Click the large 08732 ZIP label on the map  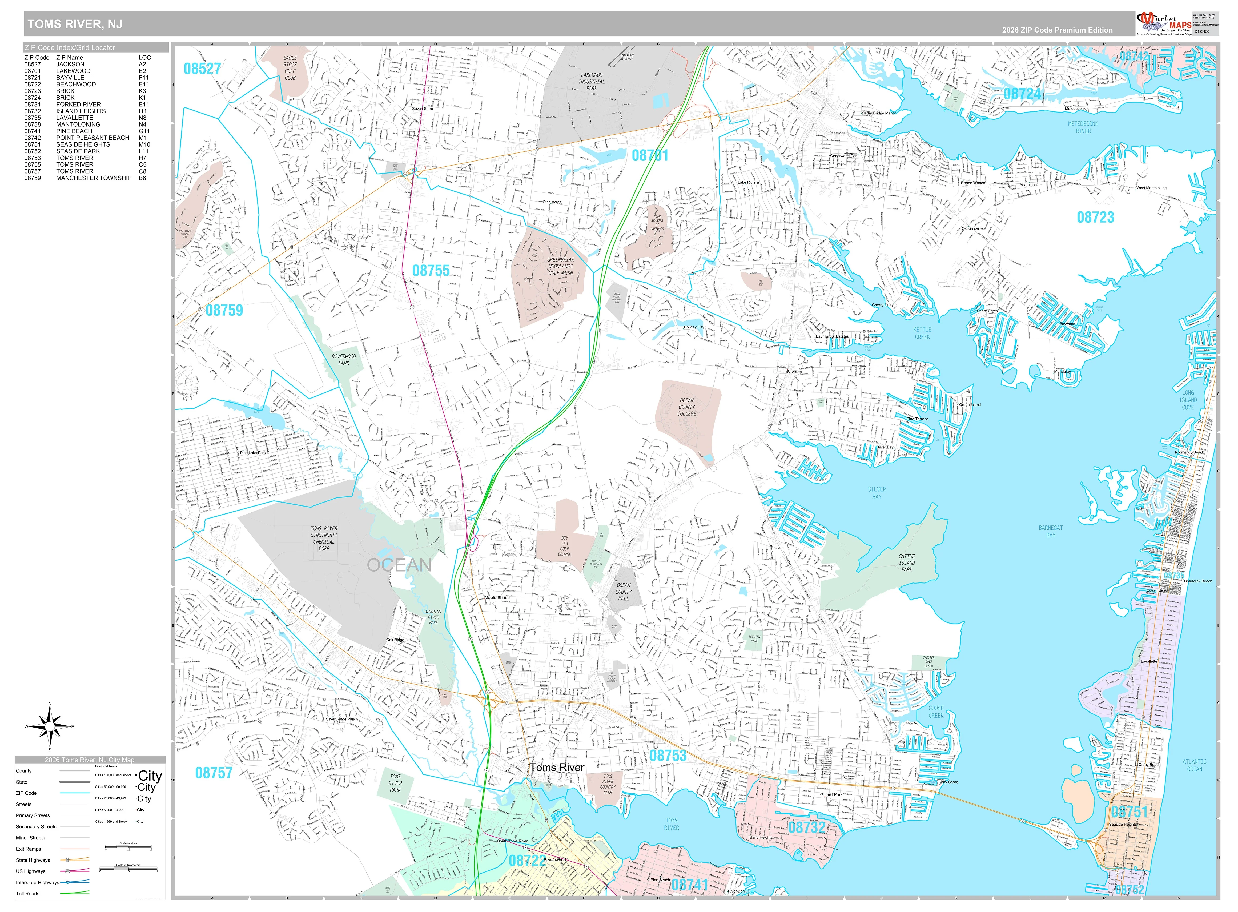(807, 827)
